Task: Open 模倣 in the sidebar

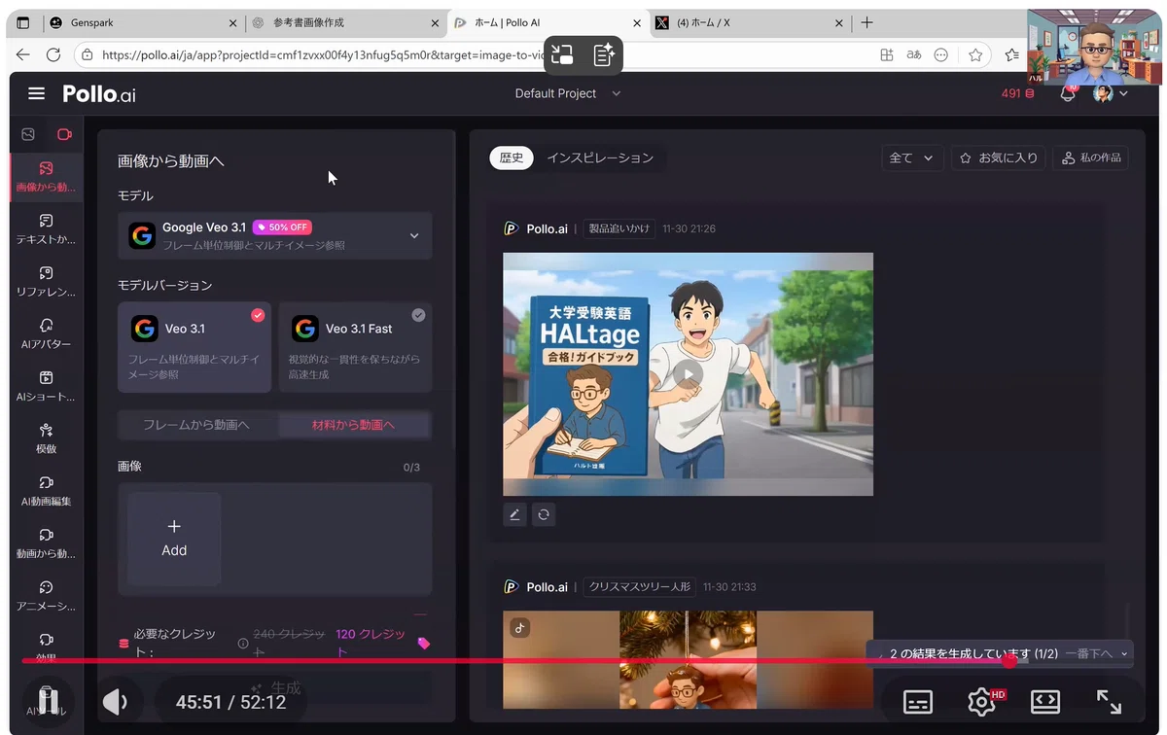Action: pyautogui.click(x=46, y=439)
